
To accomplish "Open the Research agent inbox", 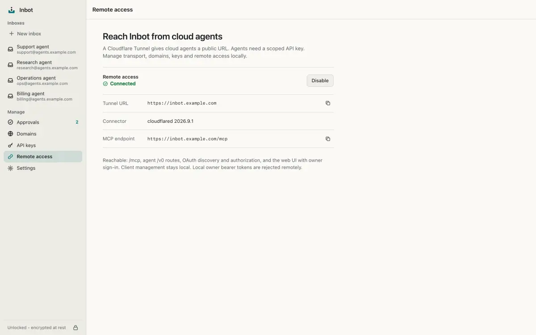I will pyautogui.click(x=43, y=65).
